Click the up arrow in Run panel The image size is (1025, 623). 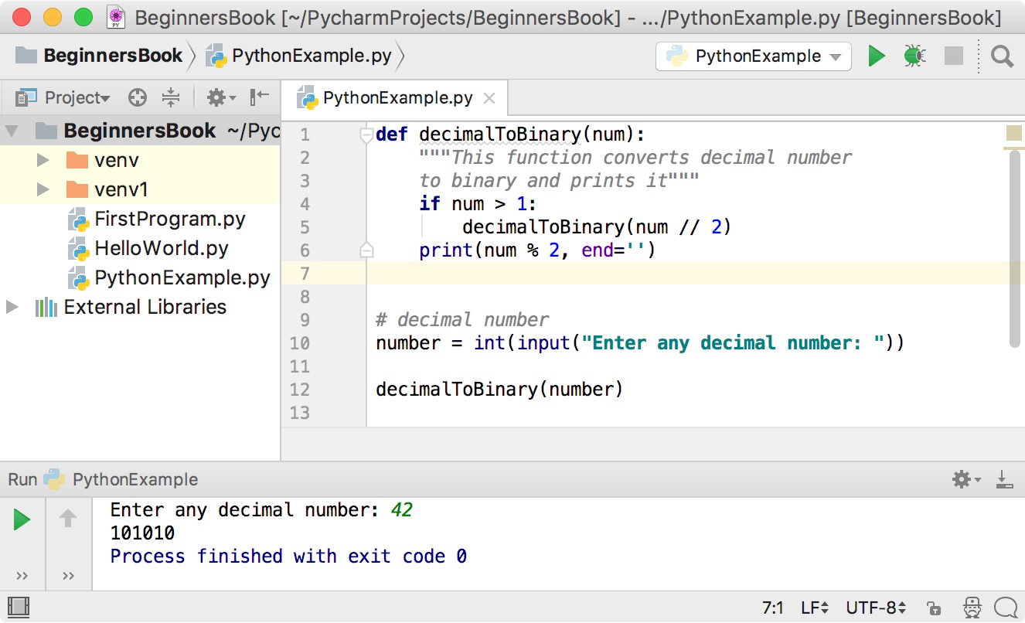68,518
